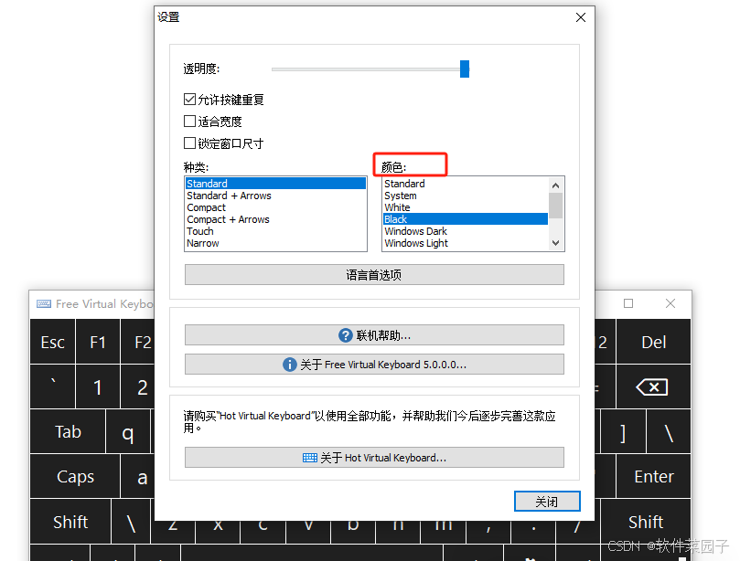Viewport: 740px width, 561px height.
Task: Pick White color scheme
Action: 466,207
